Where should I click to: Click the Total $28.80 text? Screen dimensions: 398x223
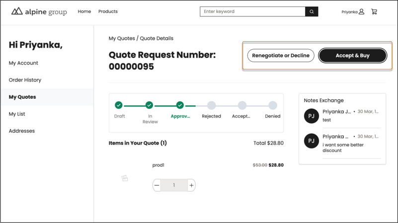tap(268, 143)
